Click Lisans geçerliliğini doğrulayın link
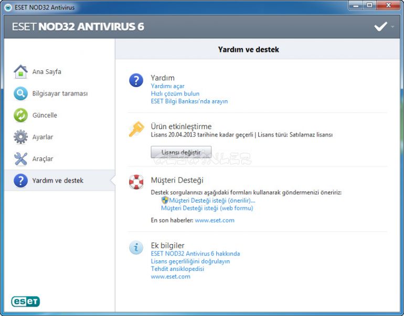 coord(190,261)
